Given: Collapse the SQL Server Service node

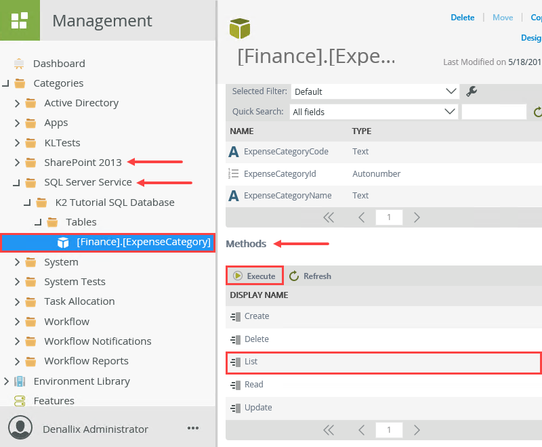Looking at the screenshot, I should tap(16, 182).
